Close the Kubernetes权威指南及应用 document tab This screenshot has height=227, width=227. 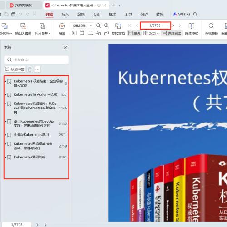104,5
